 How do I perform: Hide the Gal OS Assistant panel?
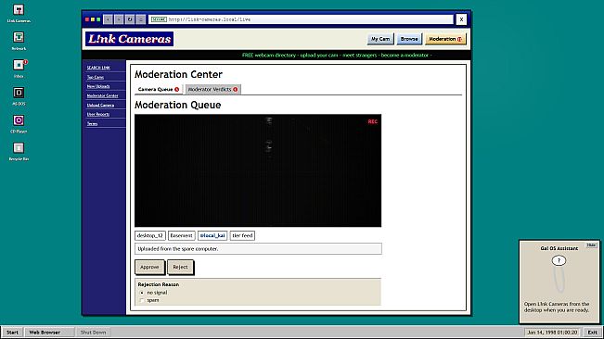pos(591,245)
